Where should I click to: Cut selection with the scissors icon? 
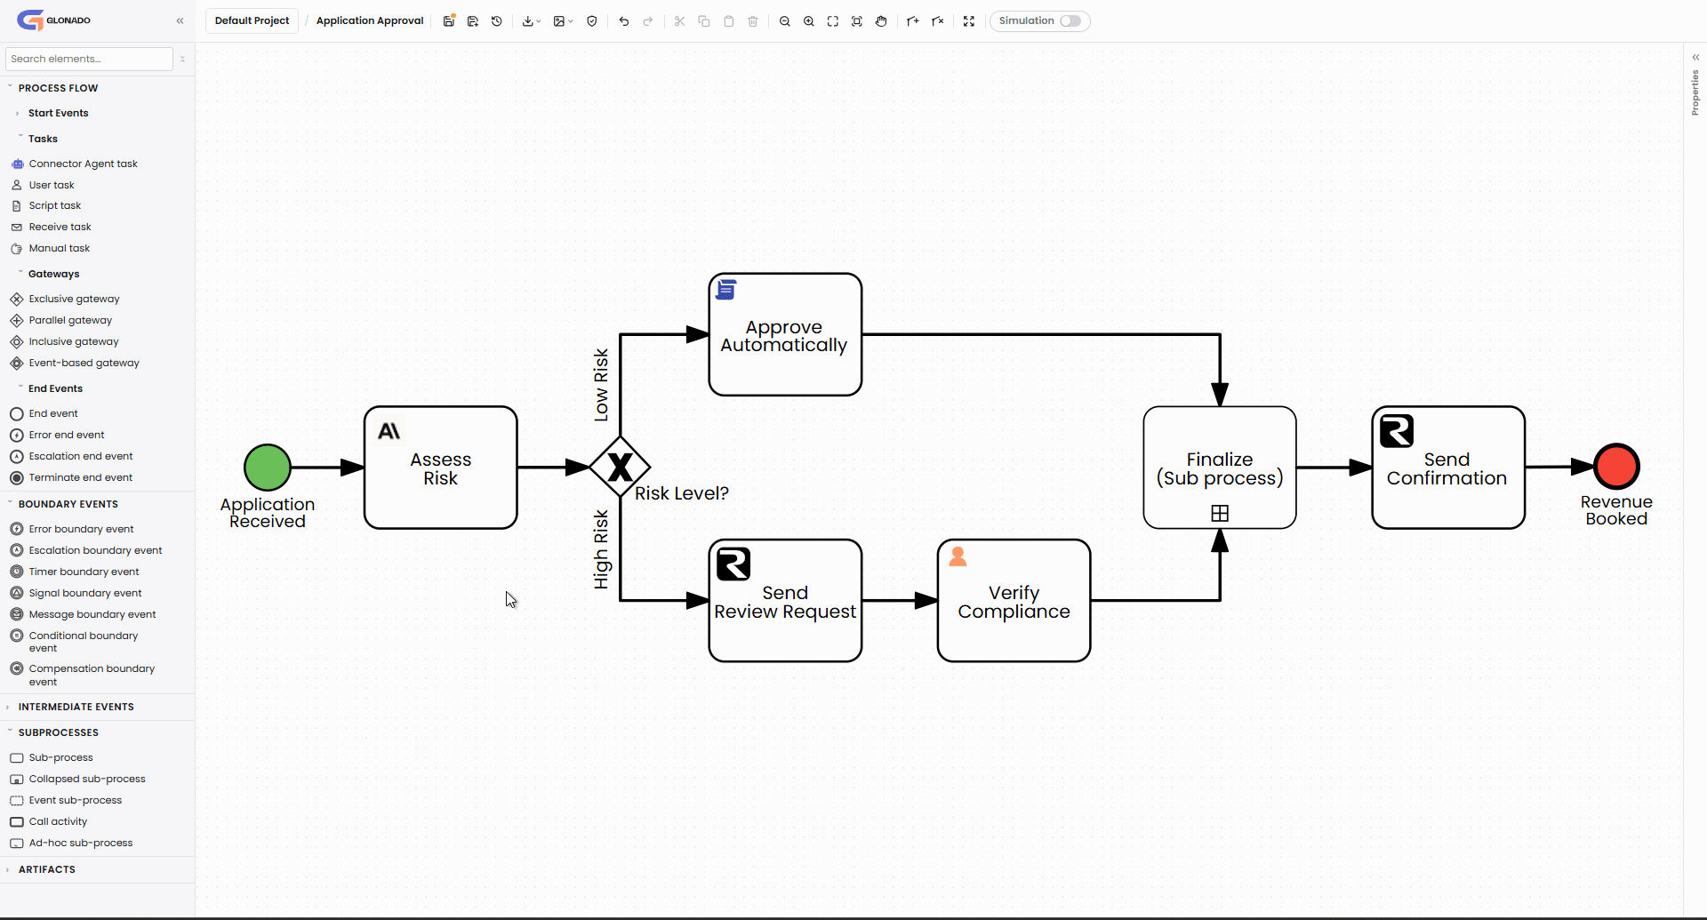point(679,20)
